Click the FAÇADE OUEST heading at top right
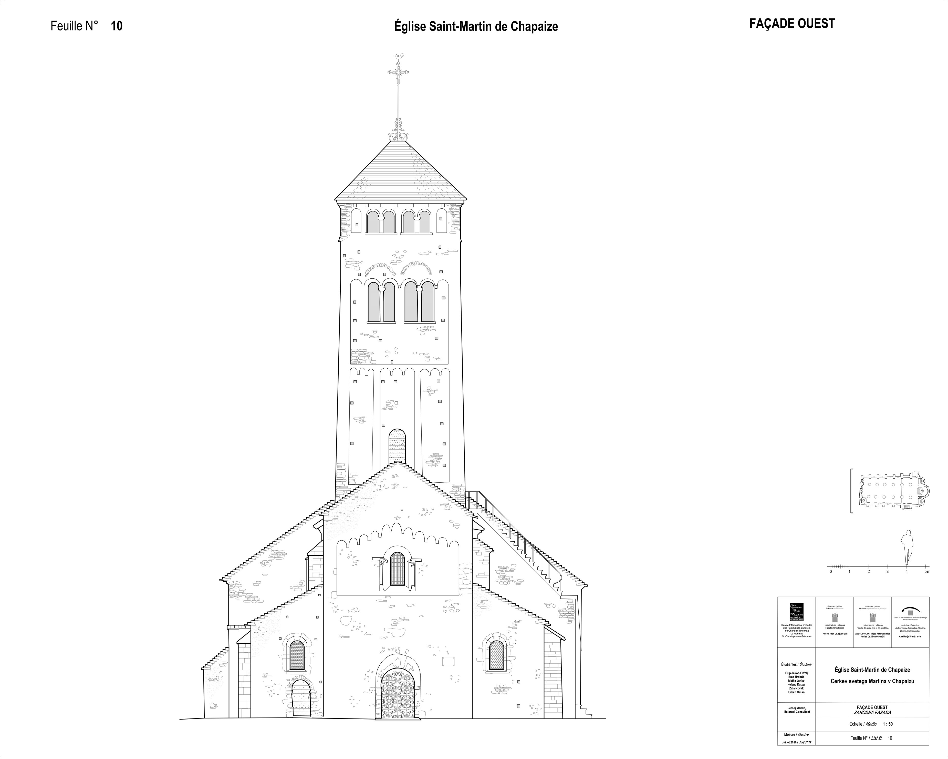This screenshot has width=948, height=759. click(792, 24)
